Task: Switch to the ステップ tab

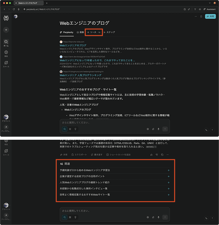Action: pyautogui.click(x=109, y=32)
